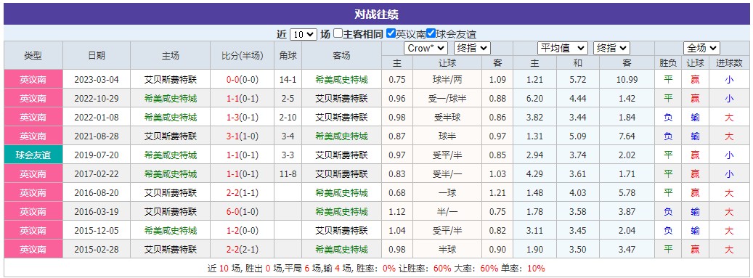Image resolution: width=753 pixels, height=278 pixels.
Task: Click 希美咸史特城 home team on 2022-01-08
Action: (171, 117)
